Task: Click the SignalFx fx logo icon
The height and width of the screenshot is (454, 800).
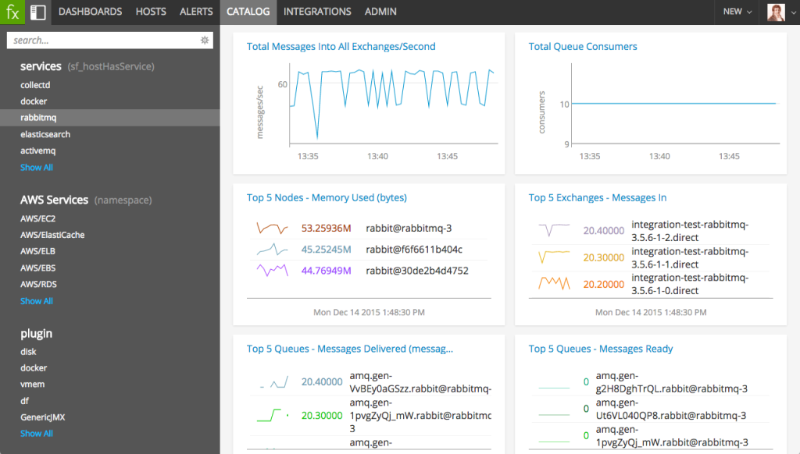Action: point(12,12)
